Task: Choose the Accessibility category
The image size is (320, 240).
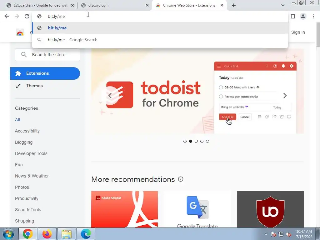Action: (x=27, y=131)
